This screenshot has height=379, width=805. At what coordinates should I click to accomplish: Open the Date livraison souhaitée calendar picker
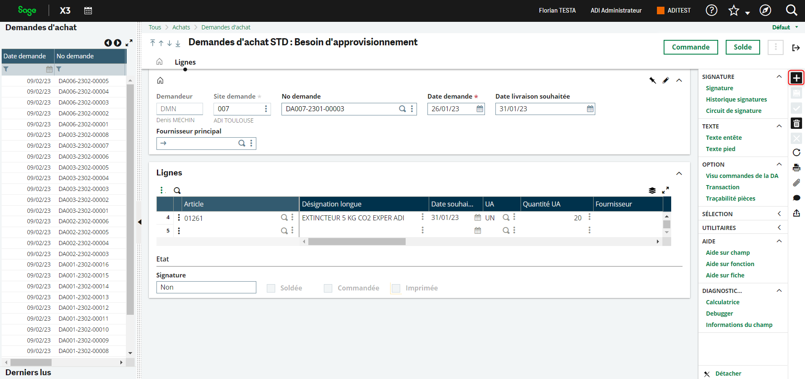(x=590, y=109)
